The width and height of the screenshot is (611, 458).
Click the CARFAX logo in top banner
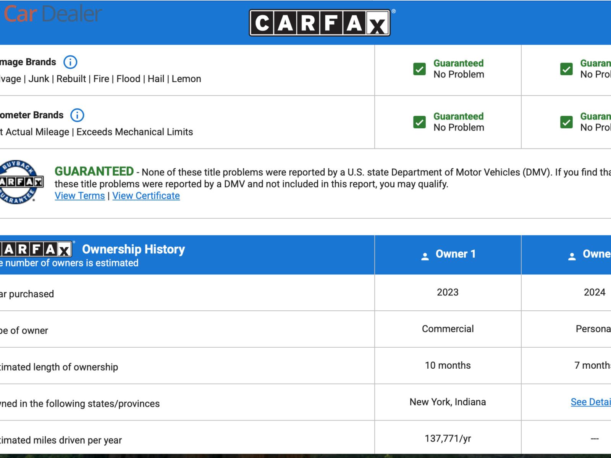pos(320,23)
